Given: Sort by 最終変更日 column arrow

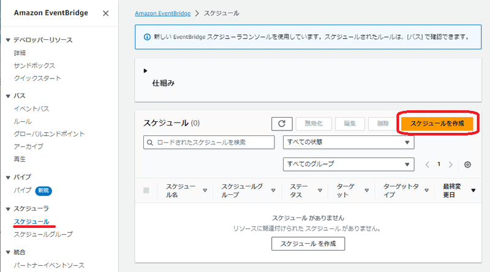Looking at the screenshot, I should 473,190.
